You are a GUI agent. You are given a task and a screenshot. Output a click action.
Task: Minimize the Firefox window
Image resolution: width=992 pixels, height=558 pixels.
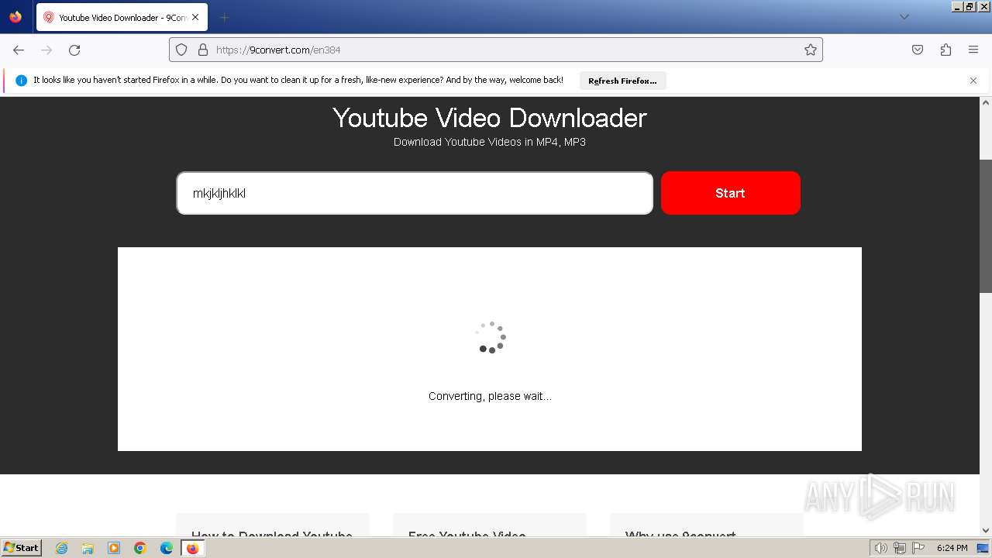(957, 6)
